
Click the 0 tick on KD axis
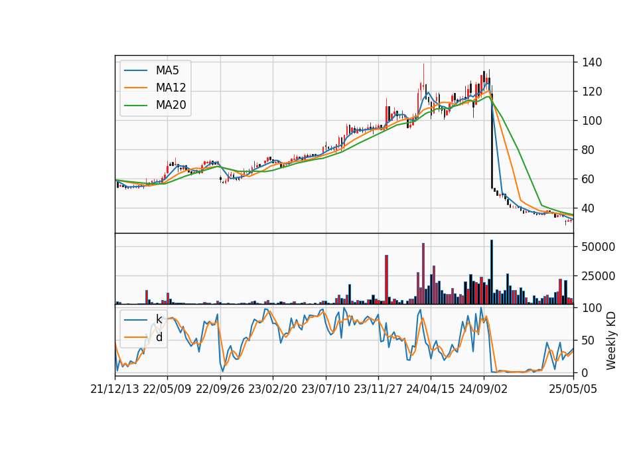(585, 372)
